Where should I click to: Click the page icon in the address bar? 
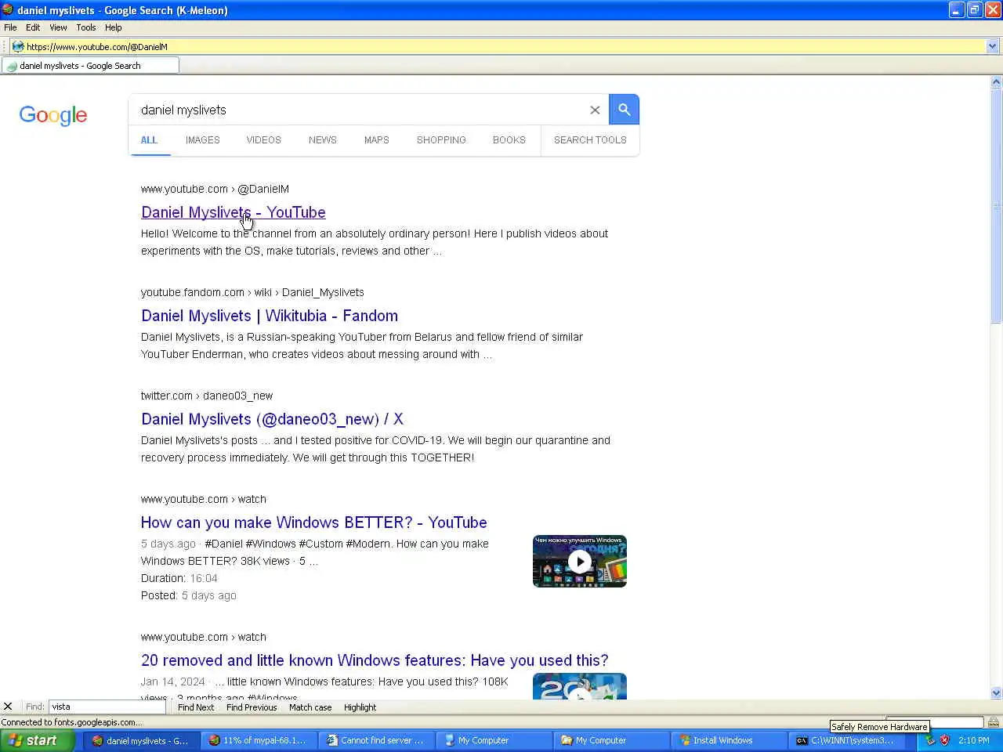pyautogui.click(x=18, y=46)
